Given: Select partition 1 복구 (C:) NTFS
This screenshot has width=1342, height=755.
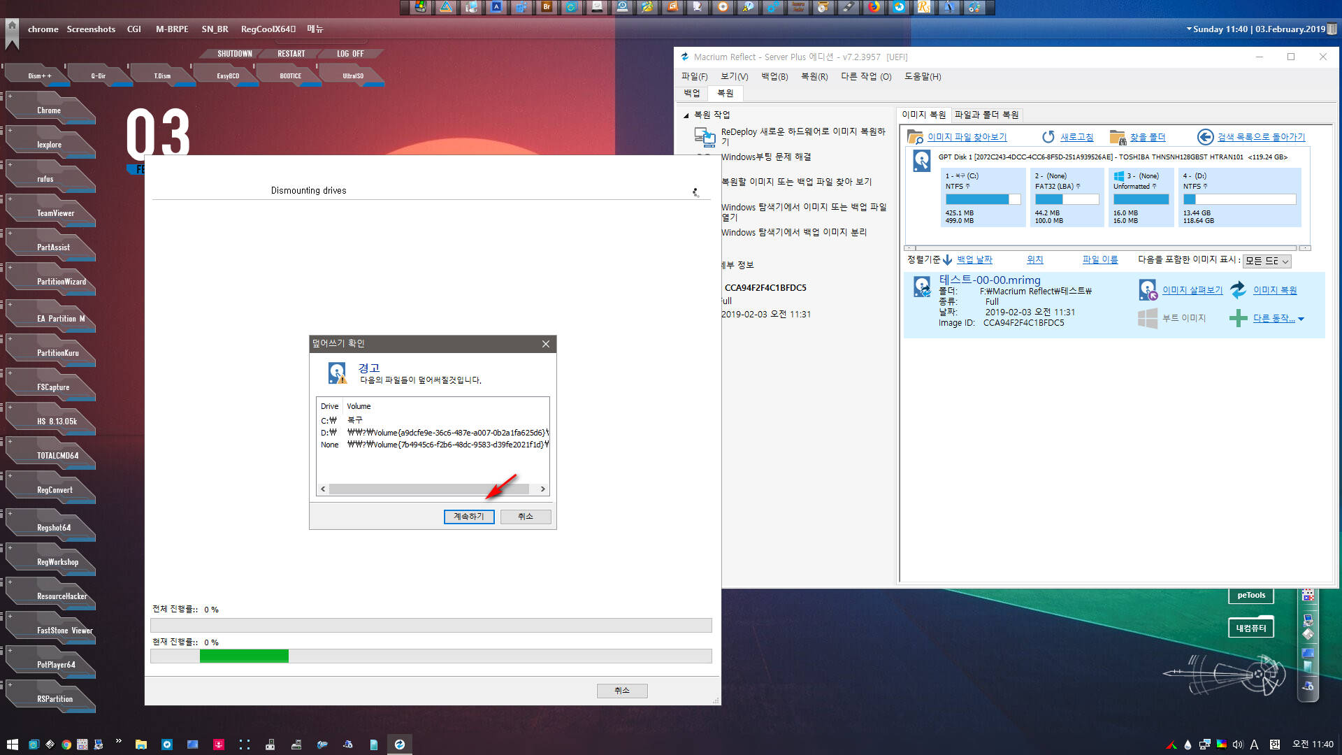Looking at the screenshot, I should 983,197.
